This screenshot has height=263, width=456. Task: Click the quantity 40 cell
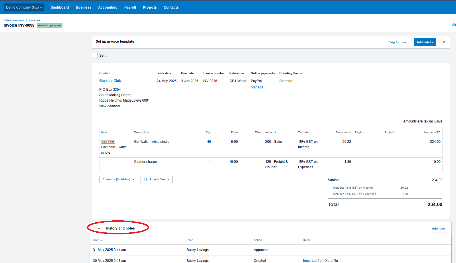click(209, 142)
